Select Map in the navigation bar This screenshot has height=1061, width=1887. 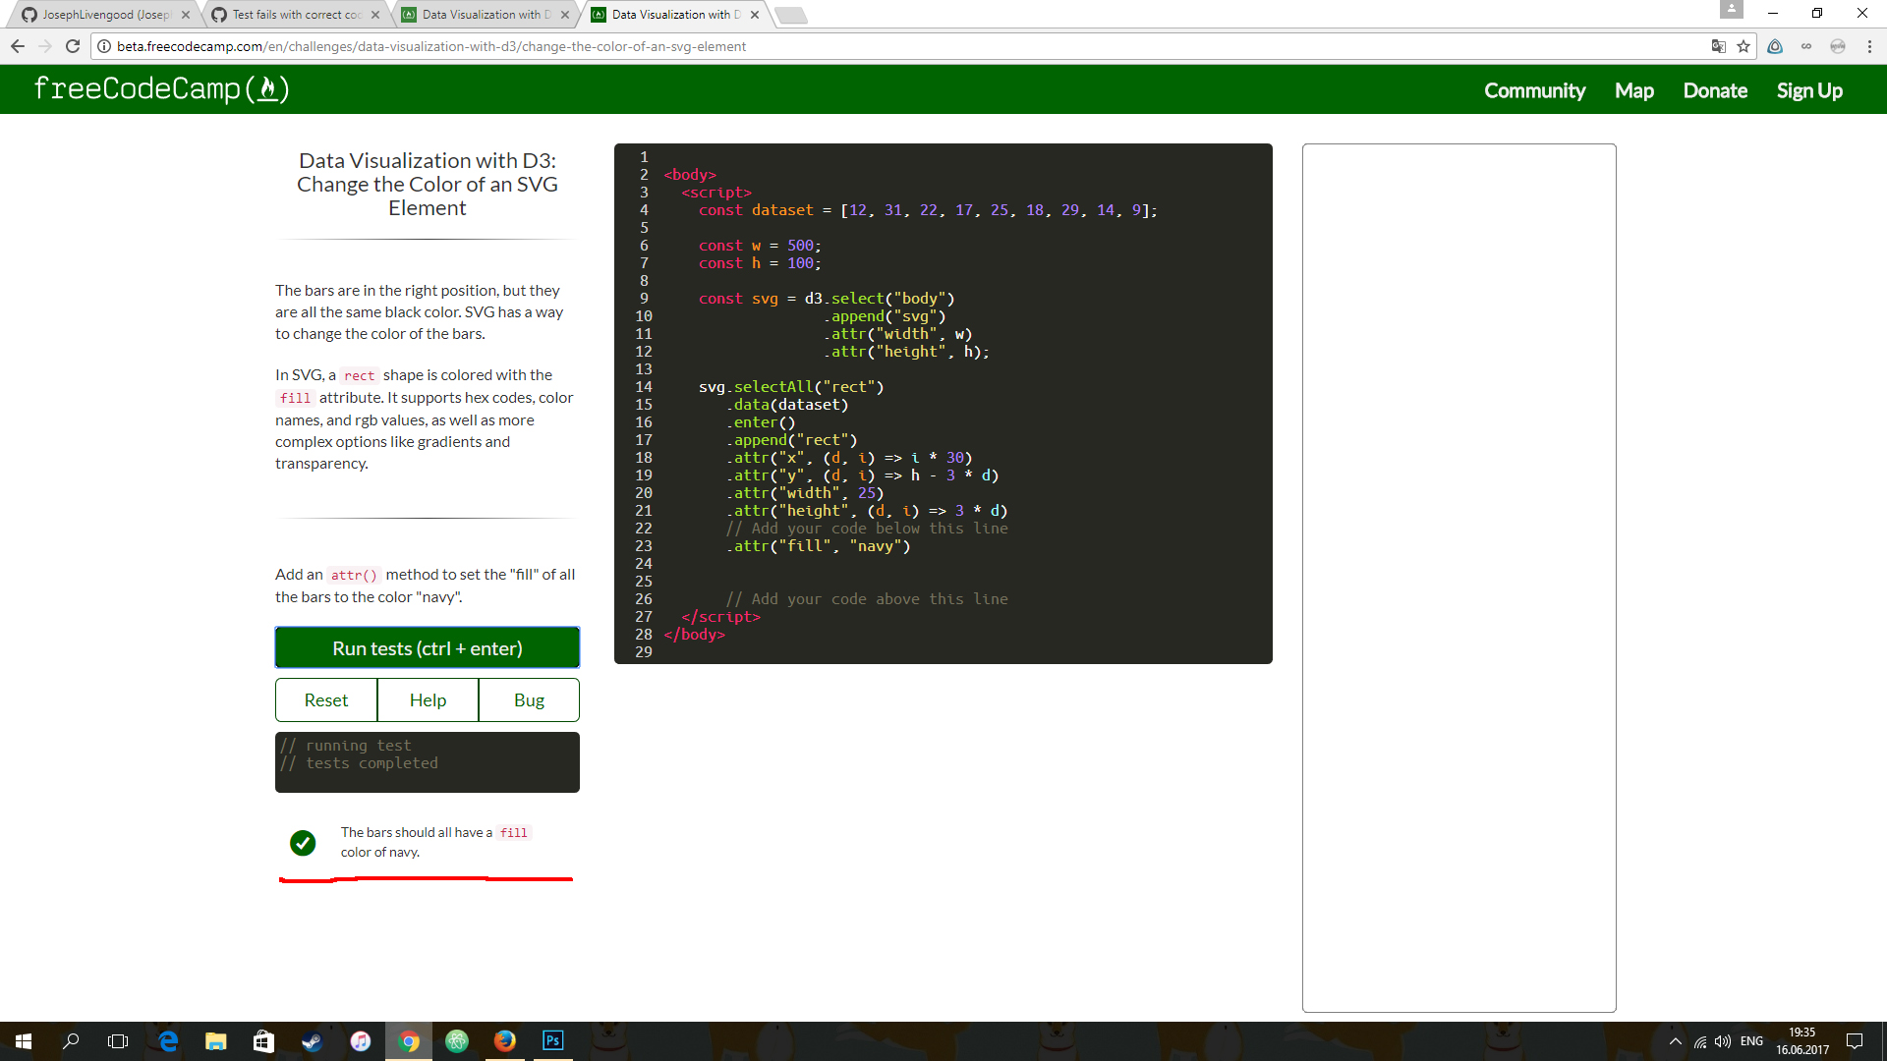click(1633, 90)
